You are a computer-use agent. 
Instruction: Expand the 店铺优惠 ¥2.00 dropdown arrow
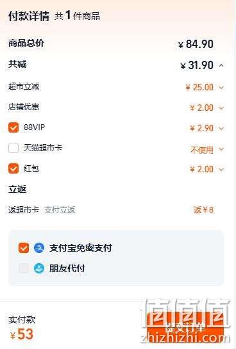[x=221, y=108]
